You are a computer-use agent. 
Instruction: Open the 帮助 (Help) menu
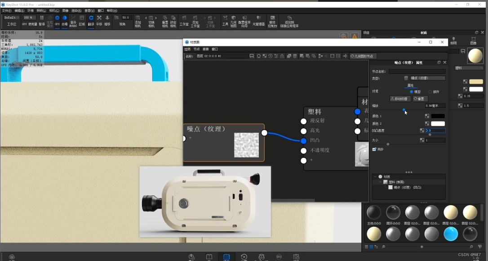click(x=112, y=11)
